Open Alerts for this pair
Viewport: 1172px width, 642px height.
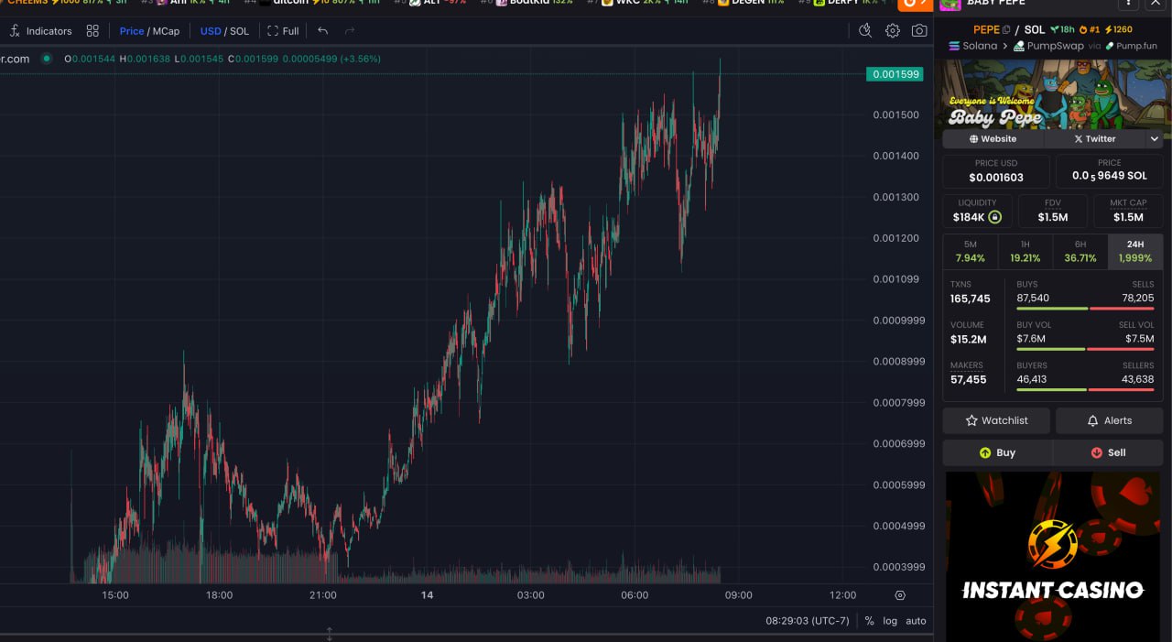(x=1109, y=420)
